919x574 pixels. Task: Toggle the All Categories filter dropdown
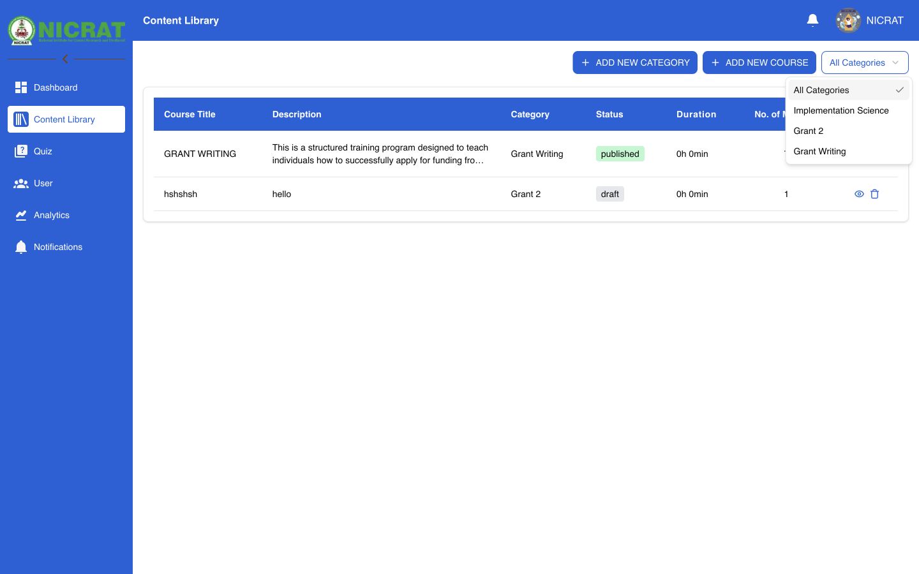(865, 63)
